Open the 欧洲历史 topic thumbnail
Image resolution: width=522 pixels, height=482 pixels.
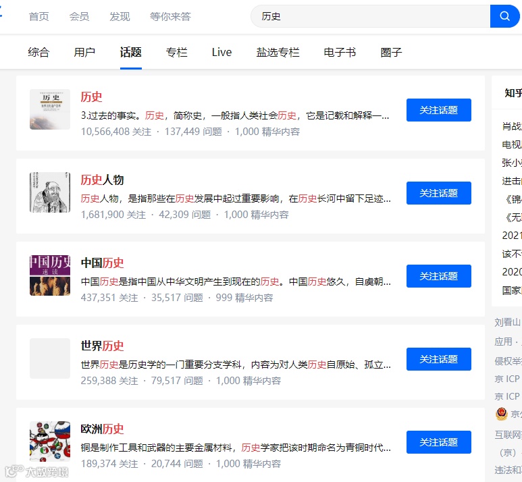click(50, 441)
